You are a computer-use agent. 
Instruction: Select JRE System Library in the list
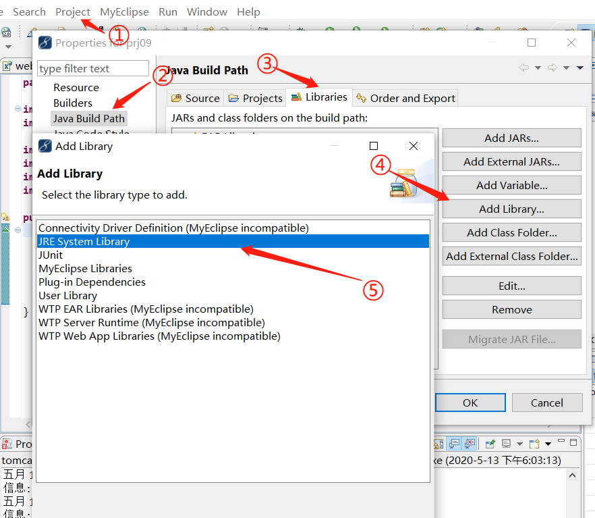pyautogui.click(x=233, y=242)
